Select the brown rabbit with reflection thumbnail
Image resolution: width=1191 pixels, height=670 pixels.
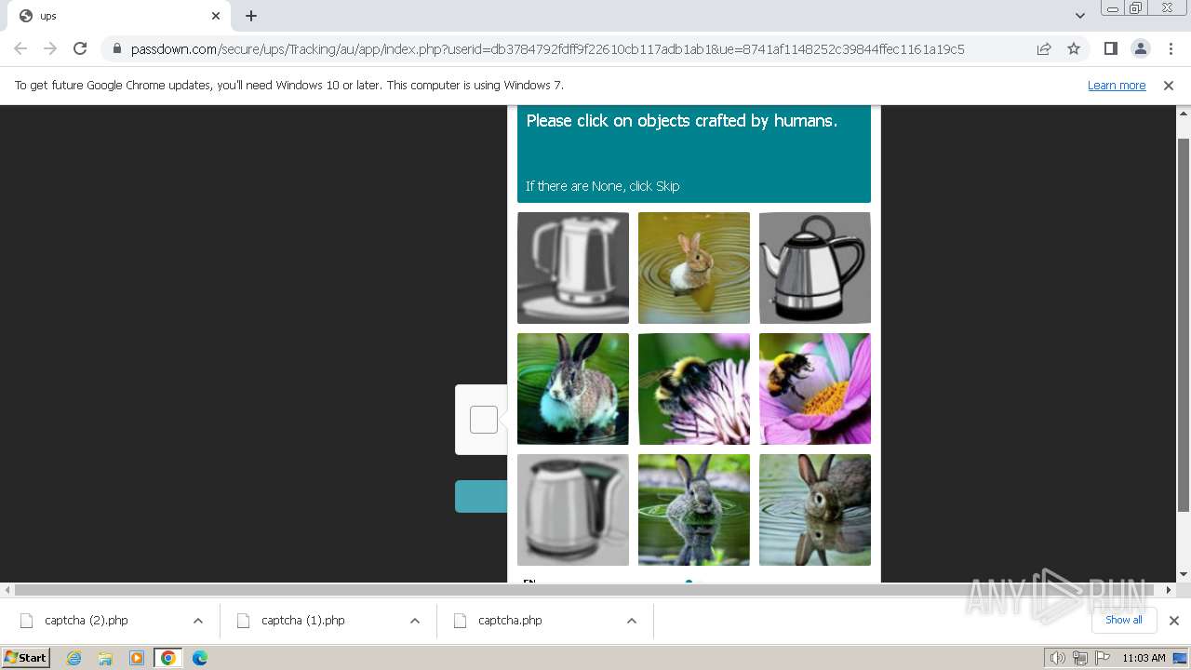815,510
